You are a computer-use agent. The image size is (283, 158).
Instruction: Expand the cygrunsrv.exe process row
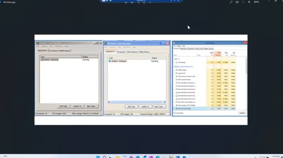174,73
